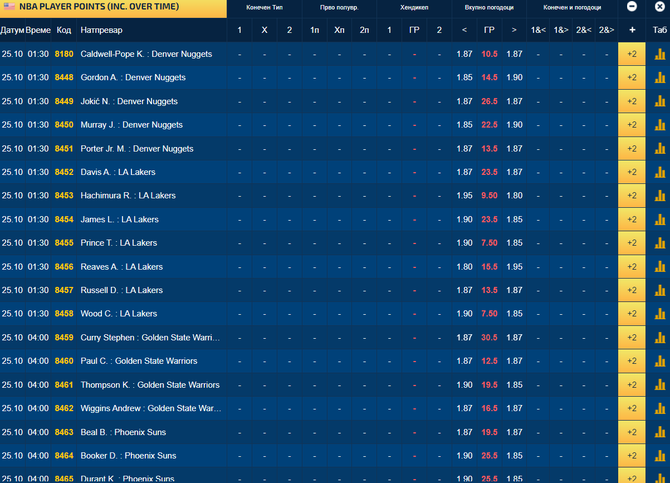670x483 pixels.
Task: Select over 1.95 odds for Reaves A.
Action: coord(514,267)
